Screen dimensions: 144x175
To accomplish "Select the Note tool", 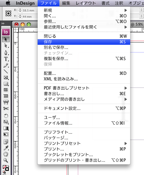I will 6,142.
